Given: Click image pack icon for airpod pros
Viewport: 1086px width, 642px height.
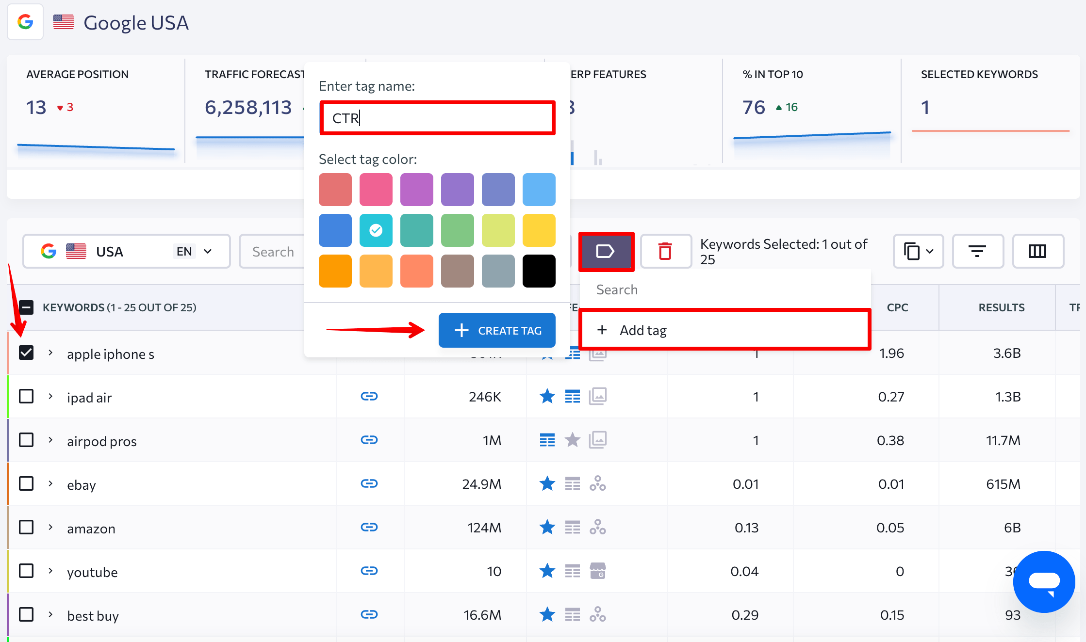Looking at the screenshot, I should coord(598,440).
